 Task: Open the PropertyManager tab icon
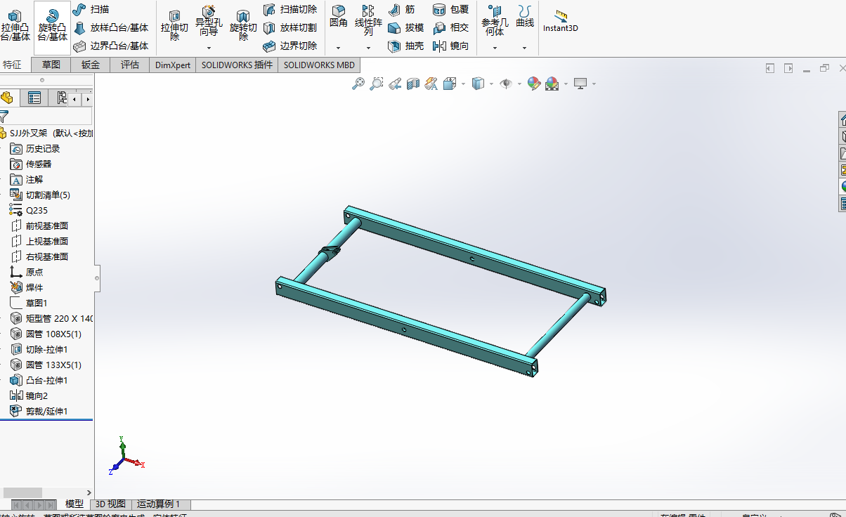[x=34, y=98]
